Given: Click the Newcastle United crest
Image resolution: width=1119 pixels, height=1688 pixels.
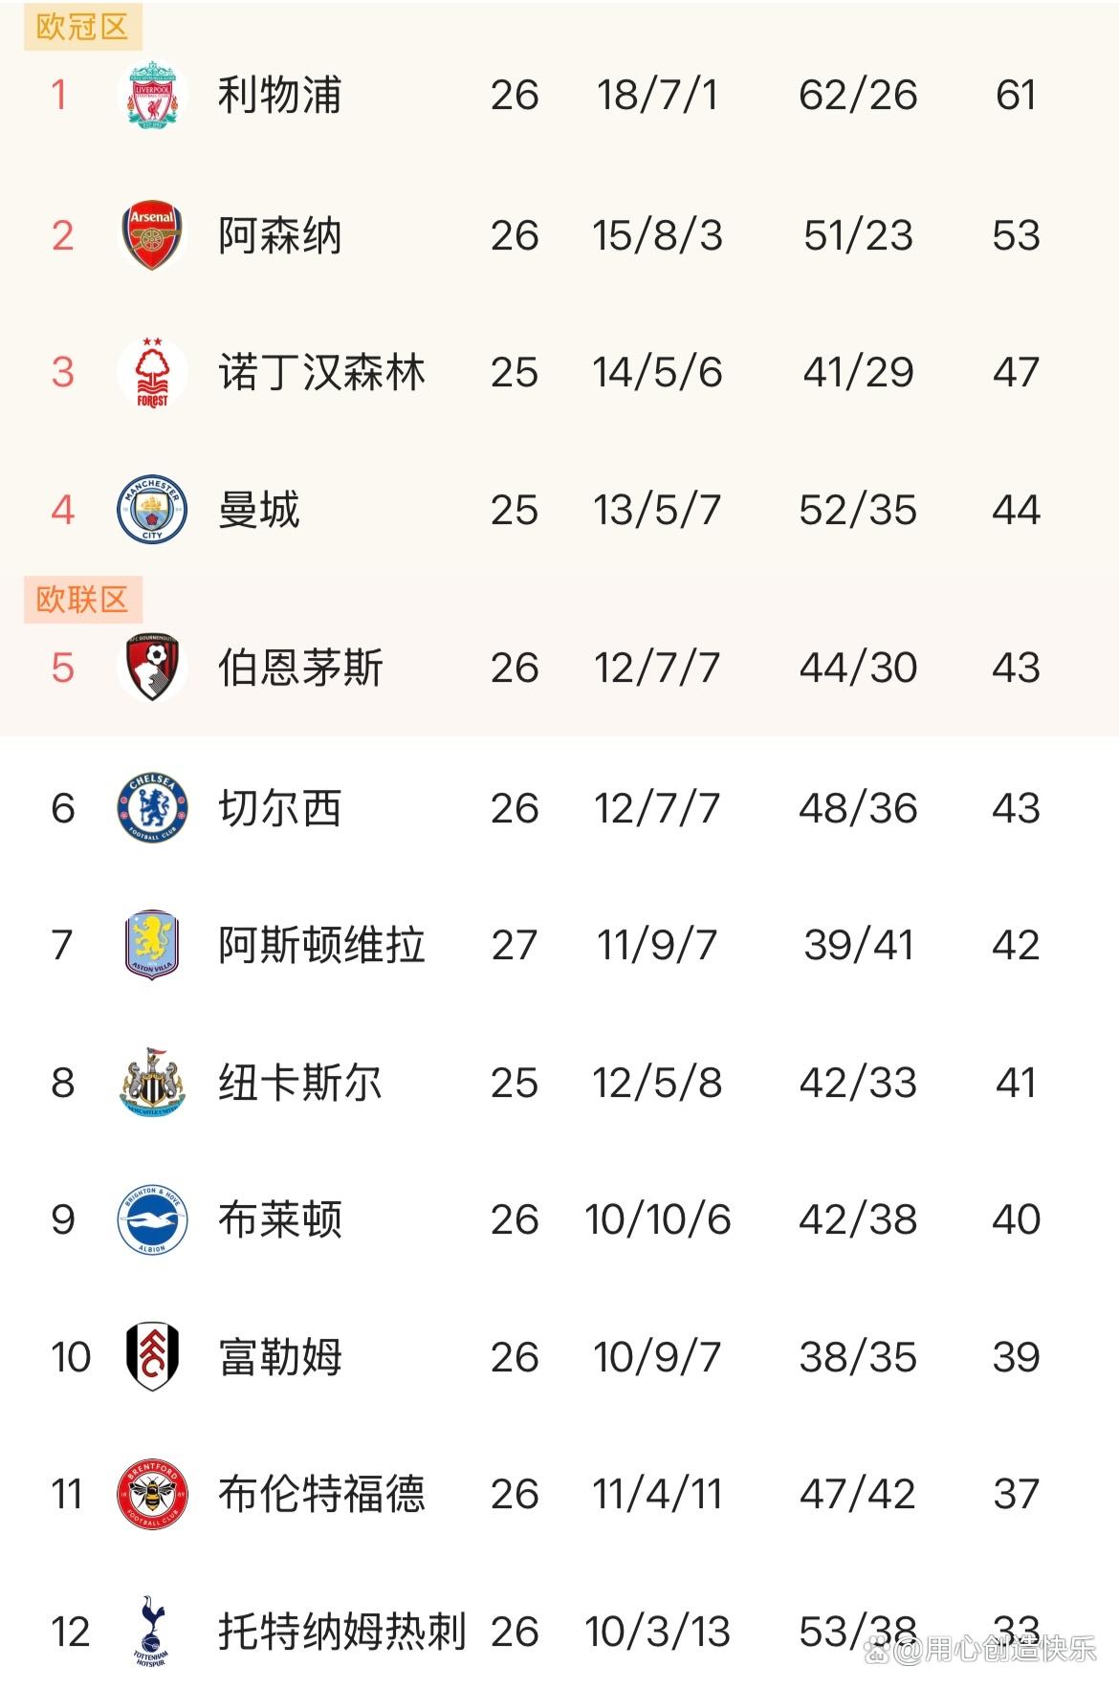Looking at the screenshot, I should pos(152,1083).
